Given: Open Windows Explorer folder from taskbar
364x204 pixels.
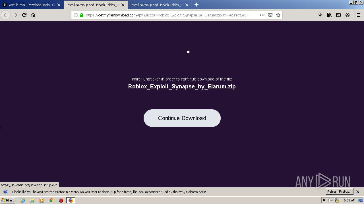Looking at the screenshot, I should point(32,200).
